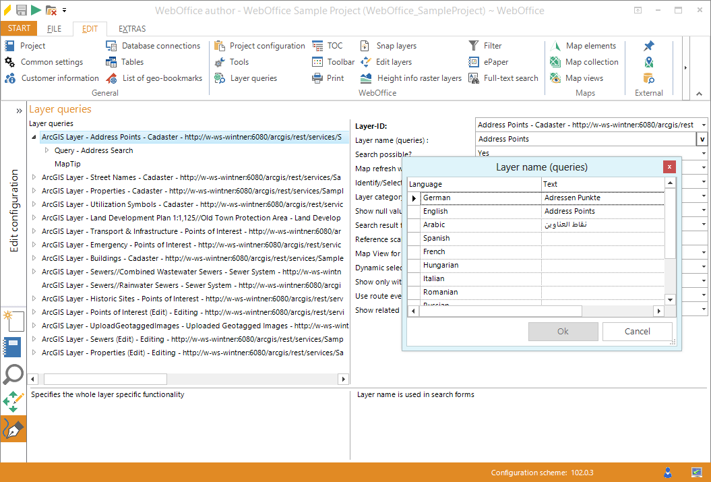Collapse the Address Points - Cadaster layer node
Viewport: 711px width, 482px height.
point(32,136)
